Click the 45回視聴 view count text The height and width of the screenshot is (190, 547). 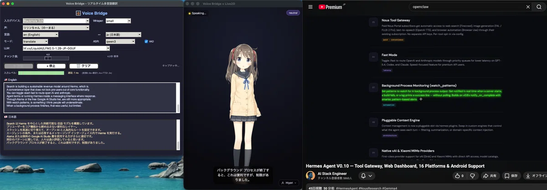point(315,188)
